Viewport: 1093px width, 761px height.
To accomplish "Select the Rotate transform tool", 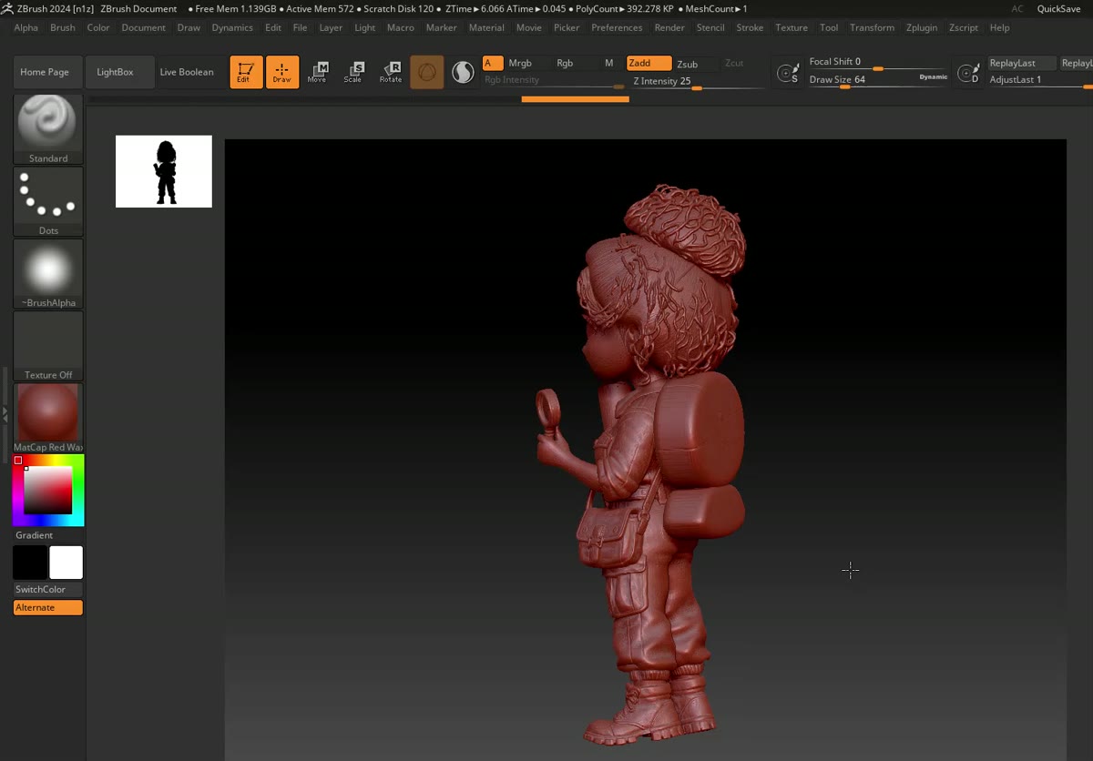I will pyautogui.click(x=391, y=72).
